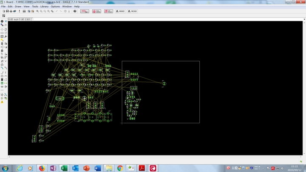Click the MAKE button
The image size is (306, 172).
[x=120, y=11]
